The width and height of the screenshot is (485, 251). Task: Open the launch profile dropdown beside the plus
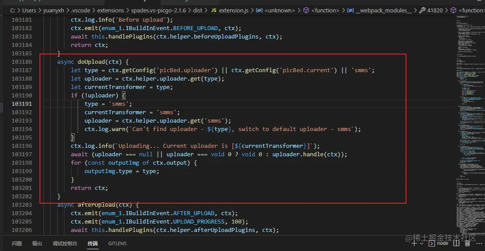pyautogui.click(x=421, y=243)
